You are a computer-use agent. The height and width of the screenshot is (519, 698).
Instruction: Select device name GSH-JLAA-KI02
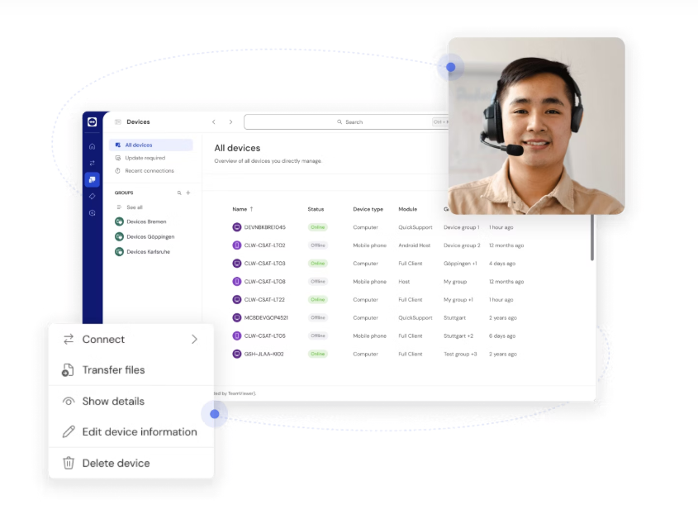coord(264,355)
